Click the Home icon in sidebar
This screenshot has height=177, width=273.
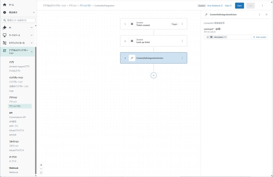(5, 5)
